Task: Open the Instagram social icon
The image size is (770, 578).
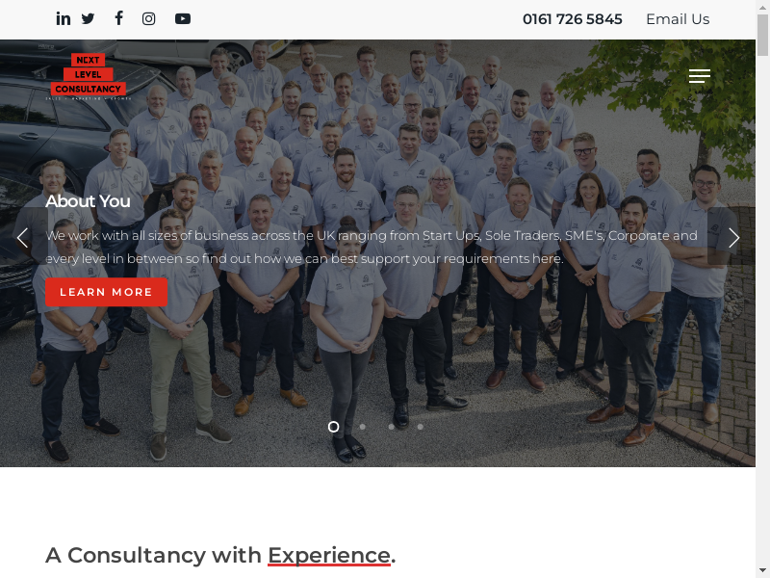Action: [149, 18]
